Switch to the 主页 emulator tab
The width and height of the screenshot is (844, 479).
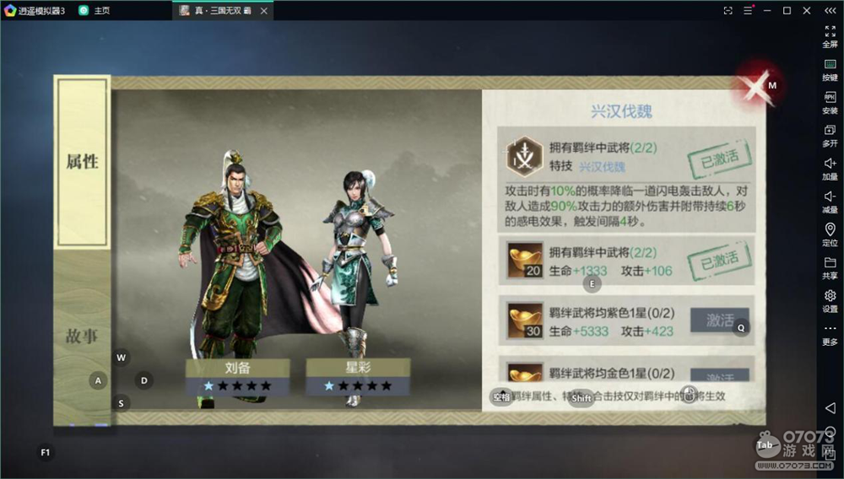tap(95, 10)
